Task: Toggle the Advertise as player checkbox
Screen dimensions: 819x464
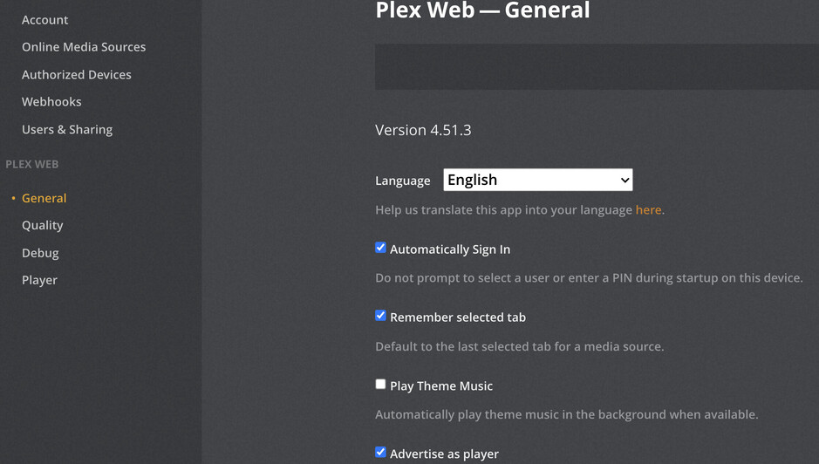Action: (381, 452)
